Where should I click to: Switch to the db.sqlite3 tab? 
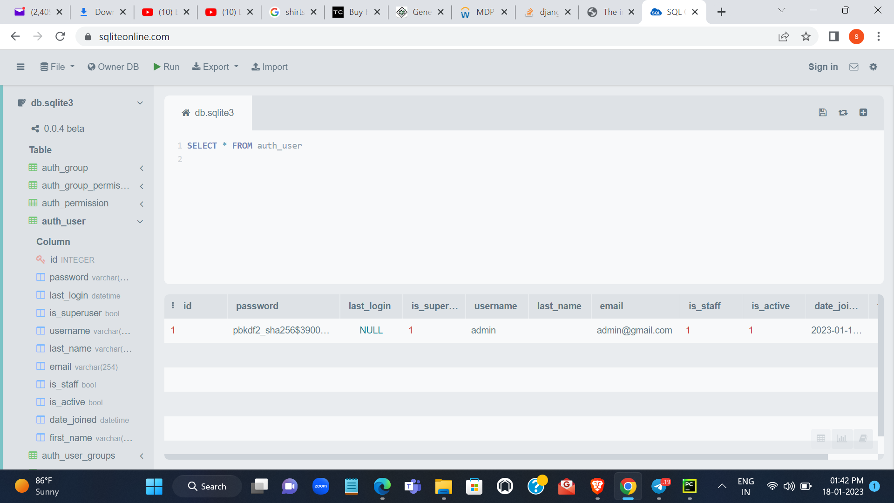tap(208, 113)
